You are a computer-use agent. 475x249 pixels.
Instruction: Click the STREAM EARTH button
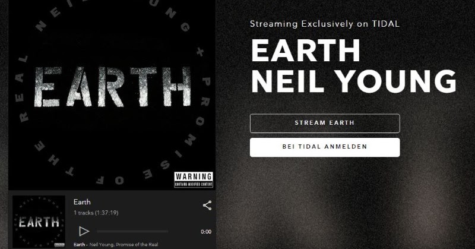[x=325, y=123]
